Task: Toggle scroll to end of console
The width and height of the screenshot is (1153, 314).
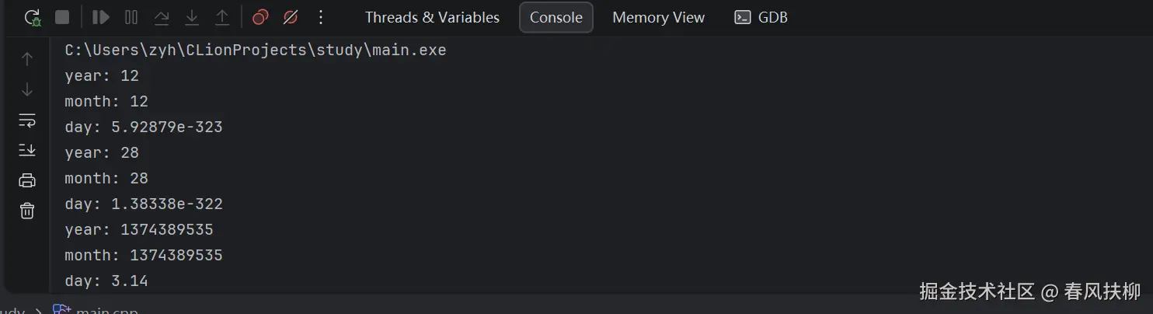Action: [27, 150]
